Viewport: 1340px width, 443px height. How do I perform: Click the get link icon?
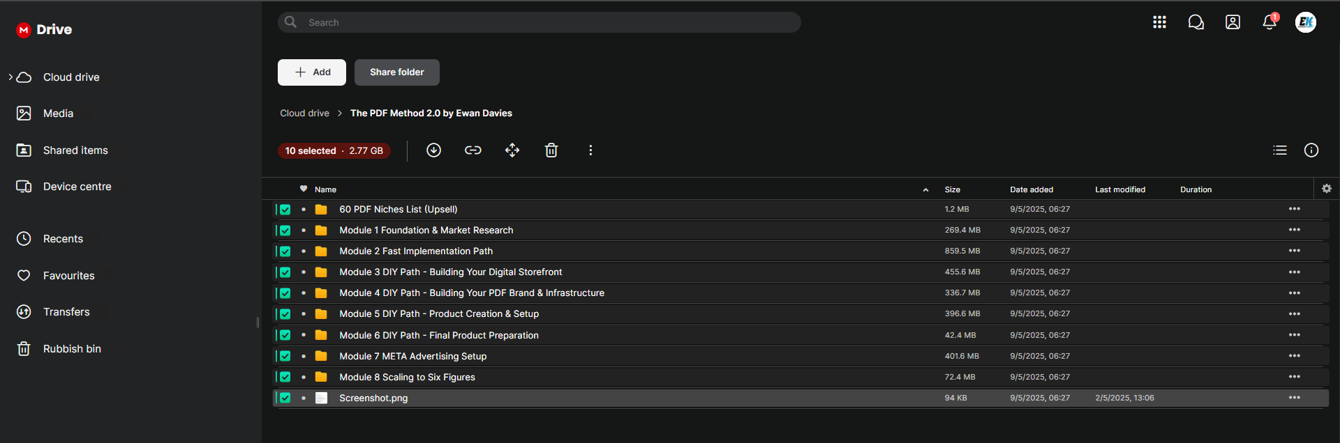tap(473, 150)
